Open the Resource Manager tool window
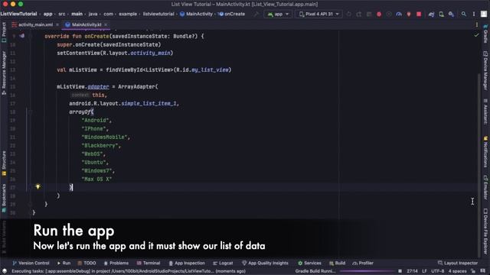Image resolution: width=490 pixels, height=275 pixels. click(x=4, y=73)
